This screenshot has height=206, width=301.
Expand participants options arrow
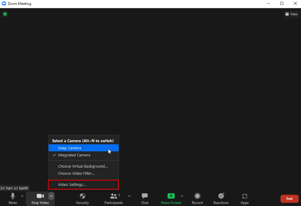click(x=129, y=196)
